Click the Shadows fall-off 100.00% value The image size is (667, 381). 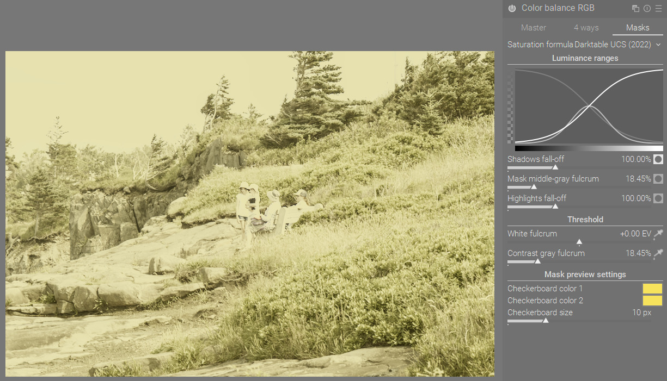tap(636, 159)
